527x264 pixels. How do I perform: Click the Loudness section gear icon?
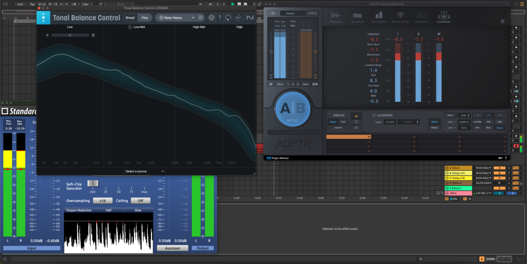click(374, 115)
